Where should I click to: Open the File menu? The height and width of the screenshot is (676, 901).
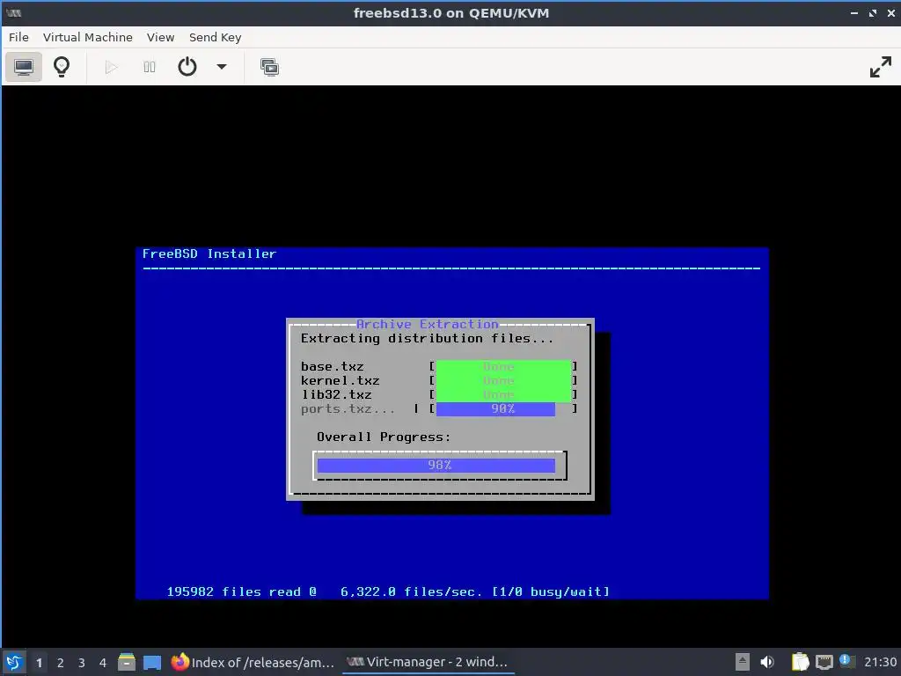click(18, 37)
